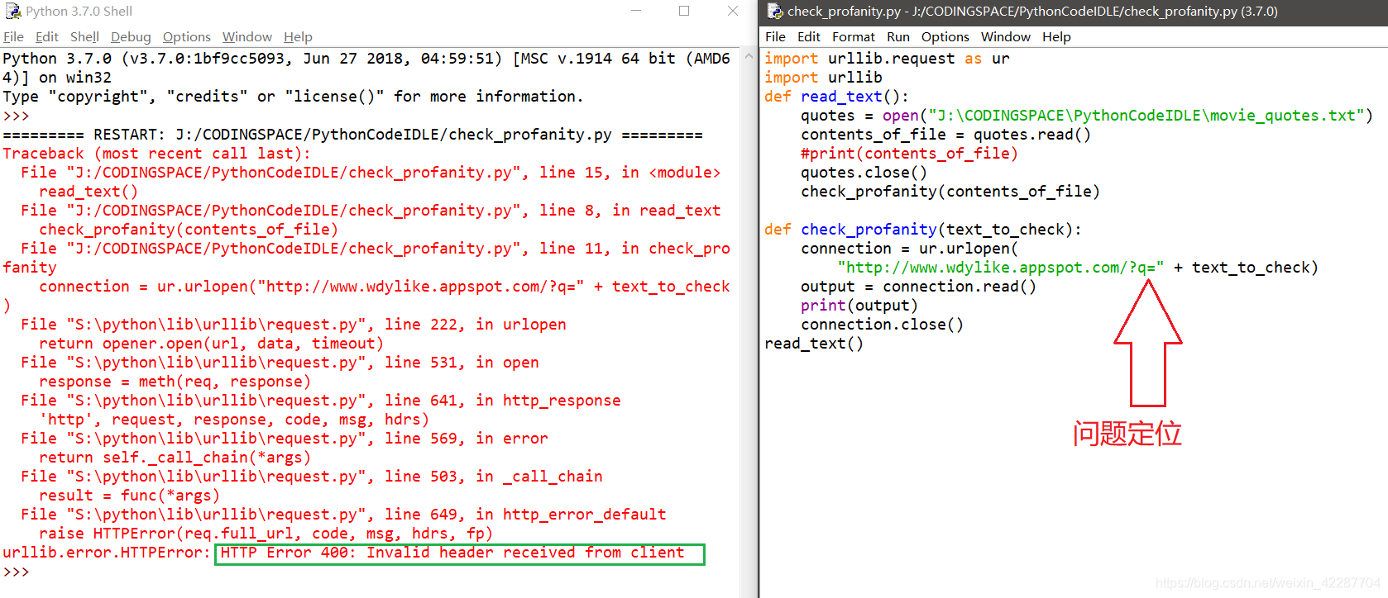The height and width of the screenshot is (598, 1388).
Task: Close the Python Shell window
Action: pos(732,11)
